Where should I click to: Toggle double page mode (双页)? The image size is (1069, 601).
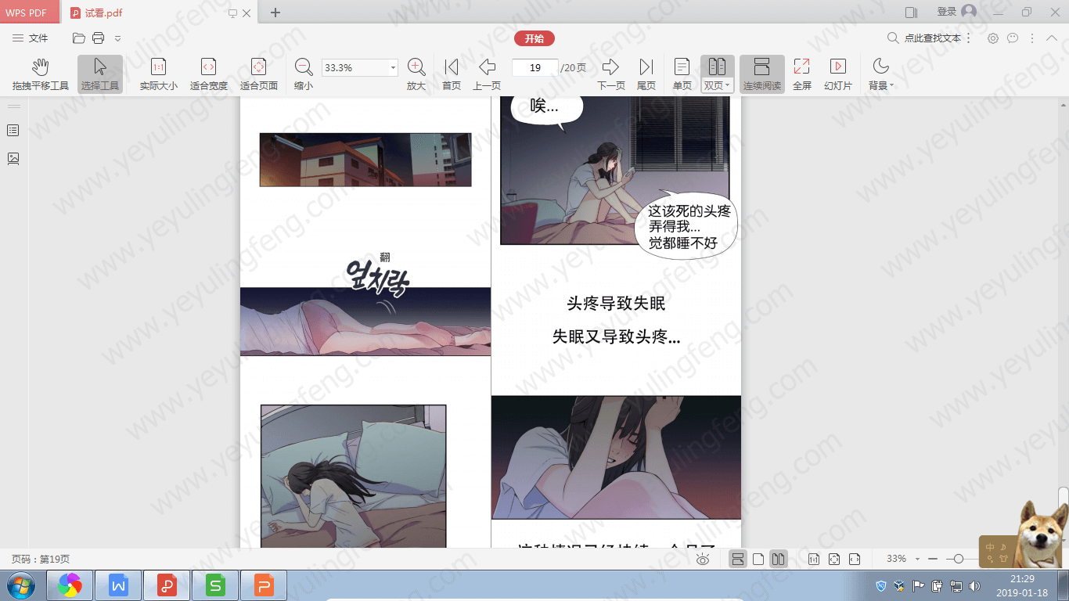[x=717, y=74]
